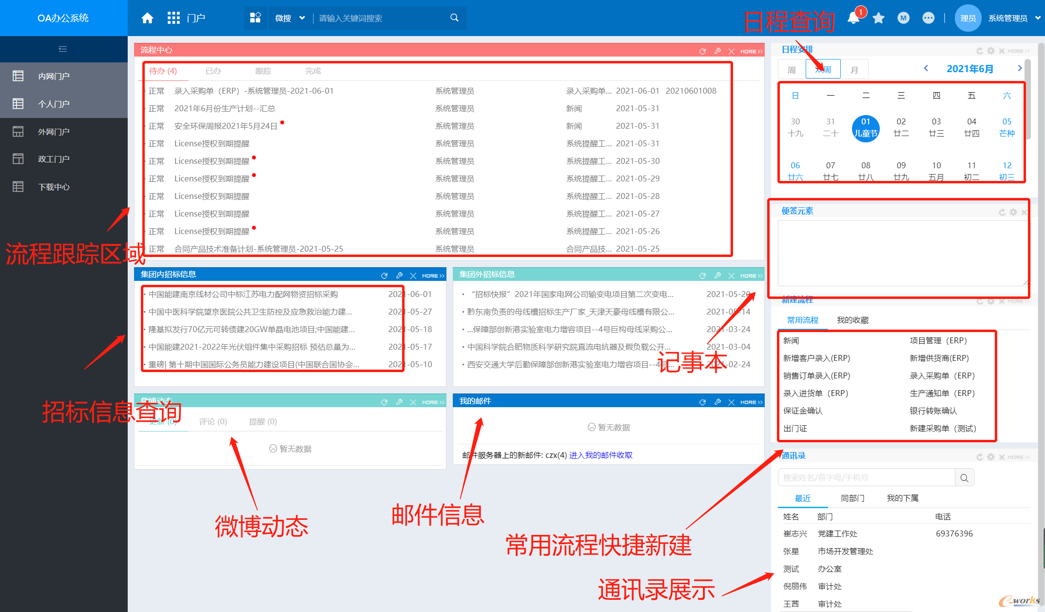This screenshot has height=612, width=1045.
Task: Open settings wrench of 集团内招标信息 panel
Action: tap(399, 276)
